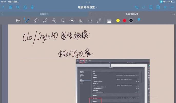
Task: Open the 电脑内存设置 title dropdown
Action: click(88, 7)
